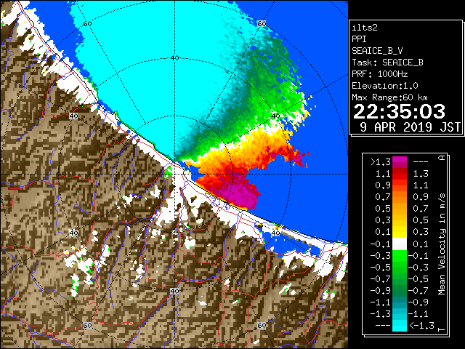Click the Elevation:1.0 line
Image resolution: width=465 pixels, height=349 pixels.
pos(385,86)
